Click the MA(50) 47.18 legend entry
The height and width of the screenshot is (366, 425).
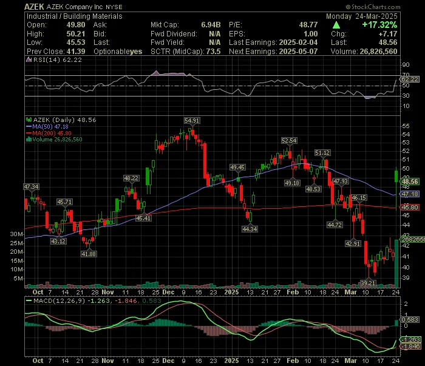pyautogui.click(x=47, y=126)
